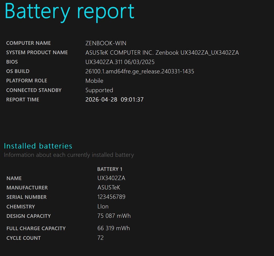Screen dimensions: 274x256
Task: Click the platform role value 'Mobile'
Action: point(94,81)
